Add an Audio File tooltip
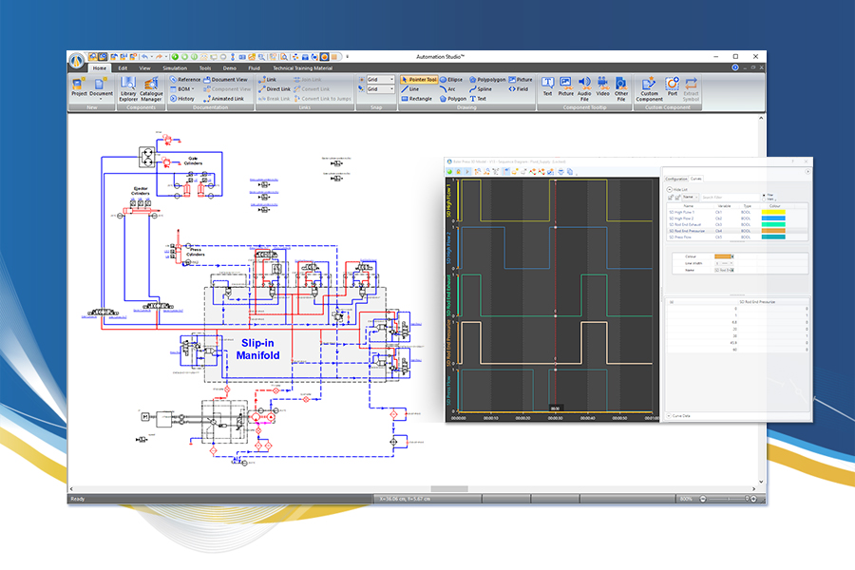The width and height of the screenshot is (855, 570). [x=584, y=89]
